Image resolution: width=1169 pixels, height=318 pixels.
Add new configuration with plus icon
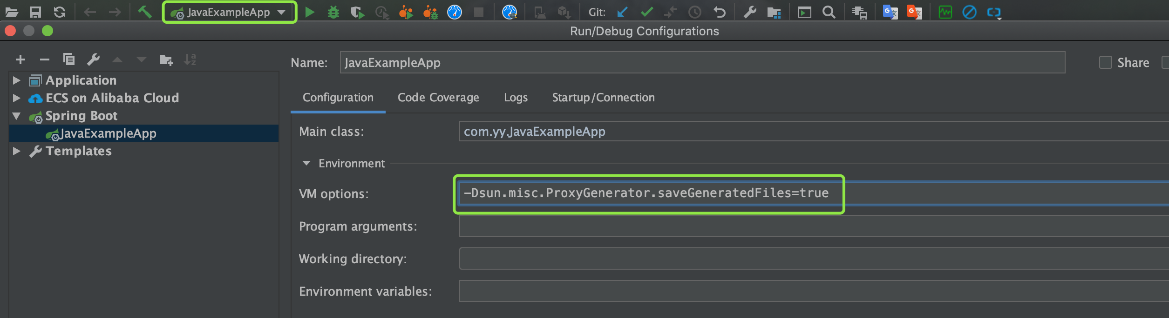tap(20, 60)
